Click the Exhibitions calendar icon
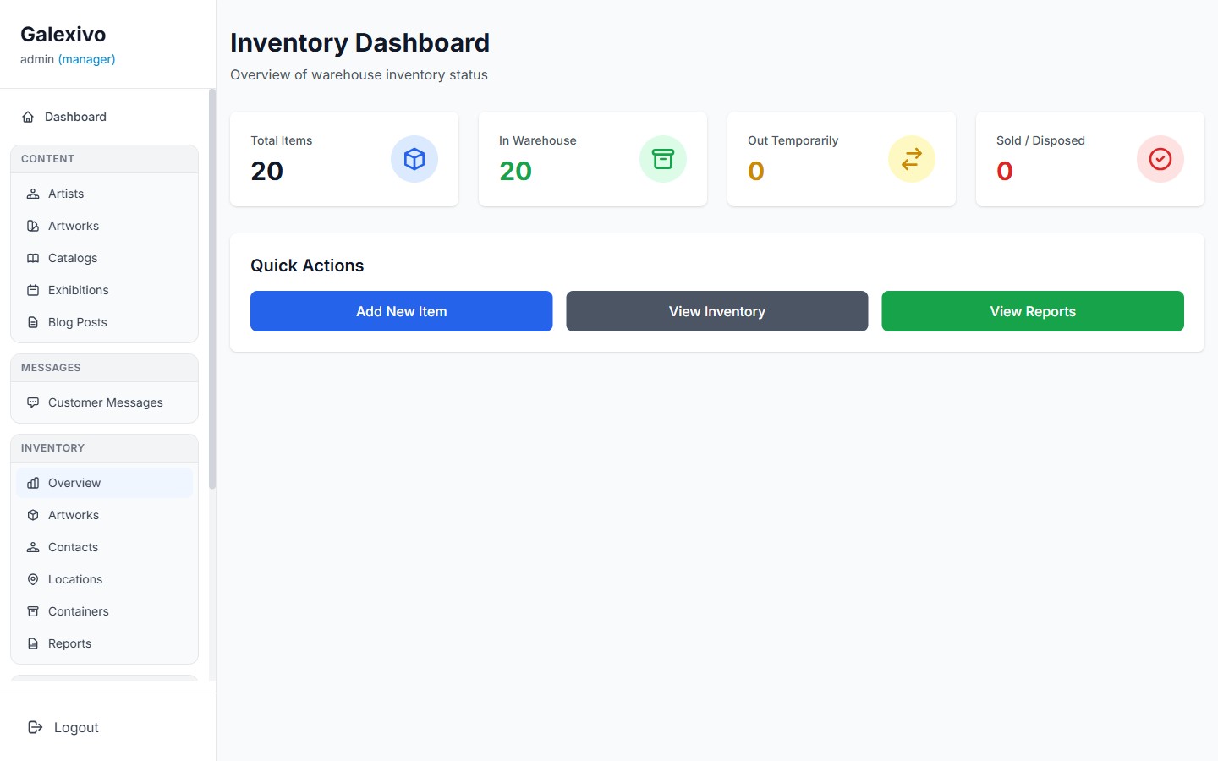The image size is (1218, 761). (x=33, y=290)
